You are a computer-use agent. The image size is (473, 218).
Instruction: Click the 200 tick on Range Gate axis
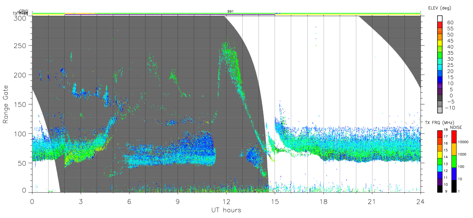click(x=20, y=75)
